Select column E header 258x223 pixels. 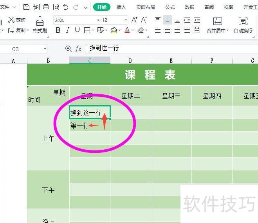click(x=171, y=60)
